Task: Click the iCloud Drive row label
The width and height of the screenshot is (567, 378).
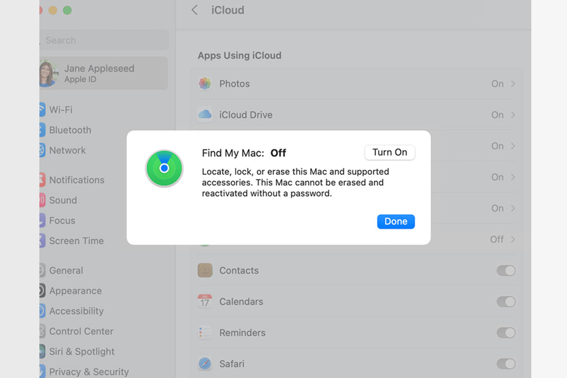Action: coord(246,114)
